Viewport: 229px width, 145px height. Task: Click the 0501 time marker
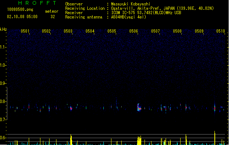(x=25, y=31)
